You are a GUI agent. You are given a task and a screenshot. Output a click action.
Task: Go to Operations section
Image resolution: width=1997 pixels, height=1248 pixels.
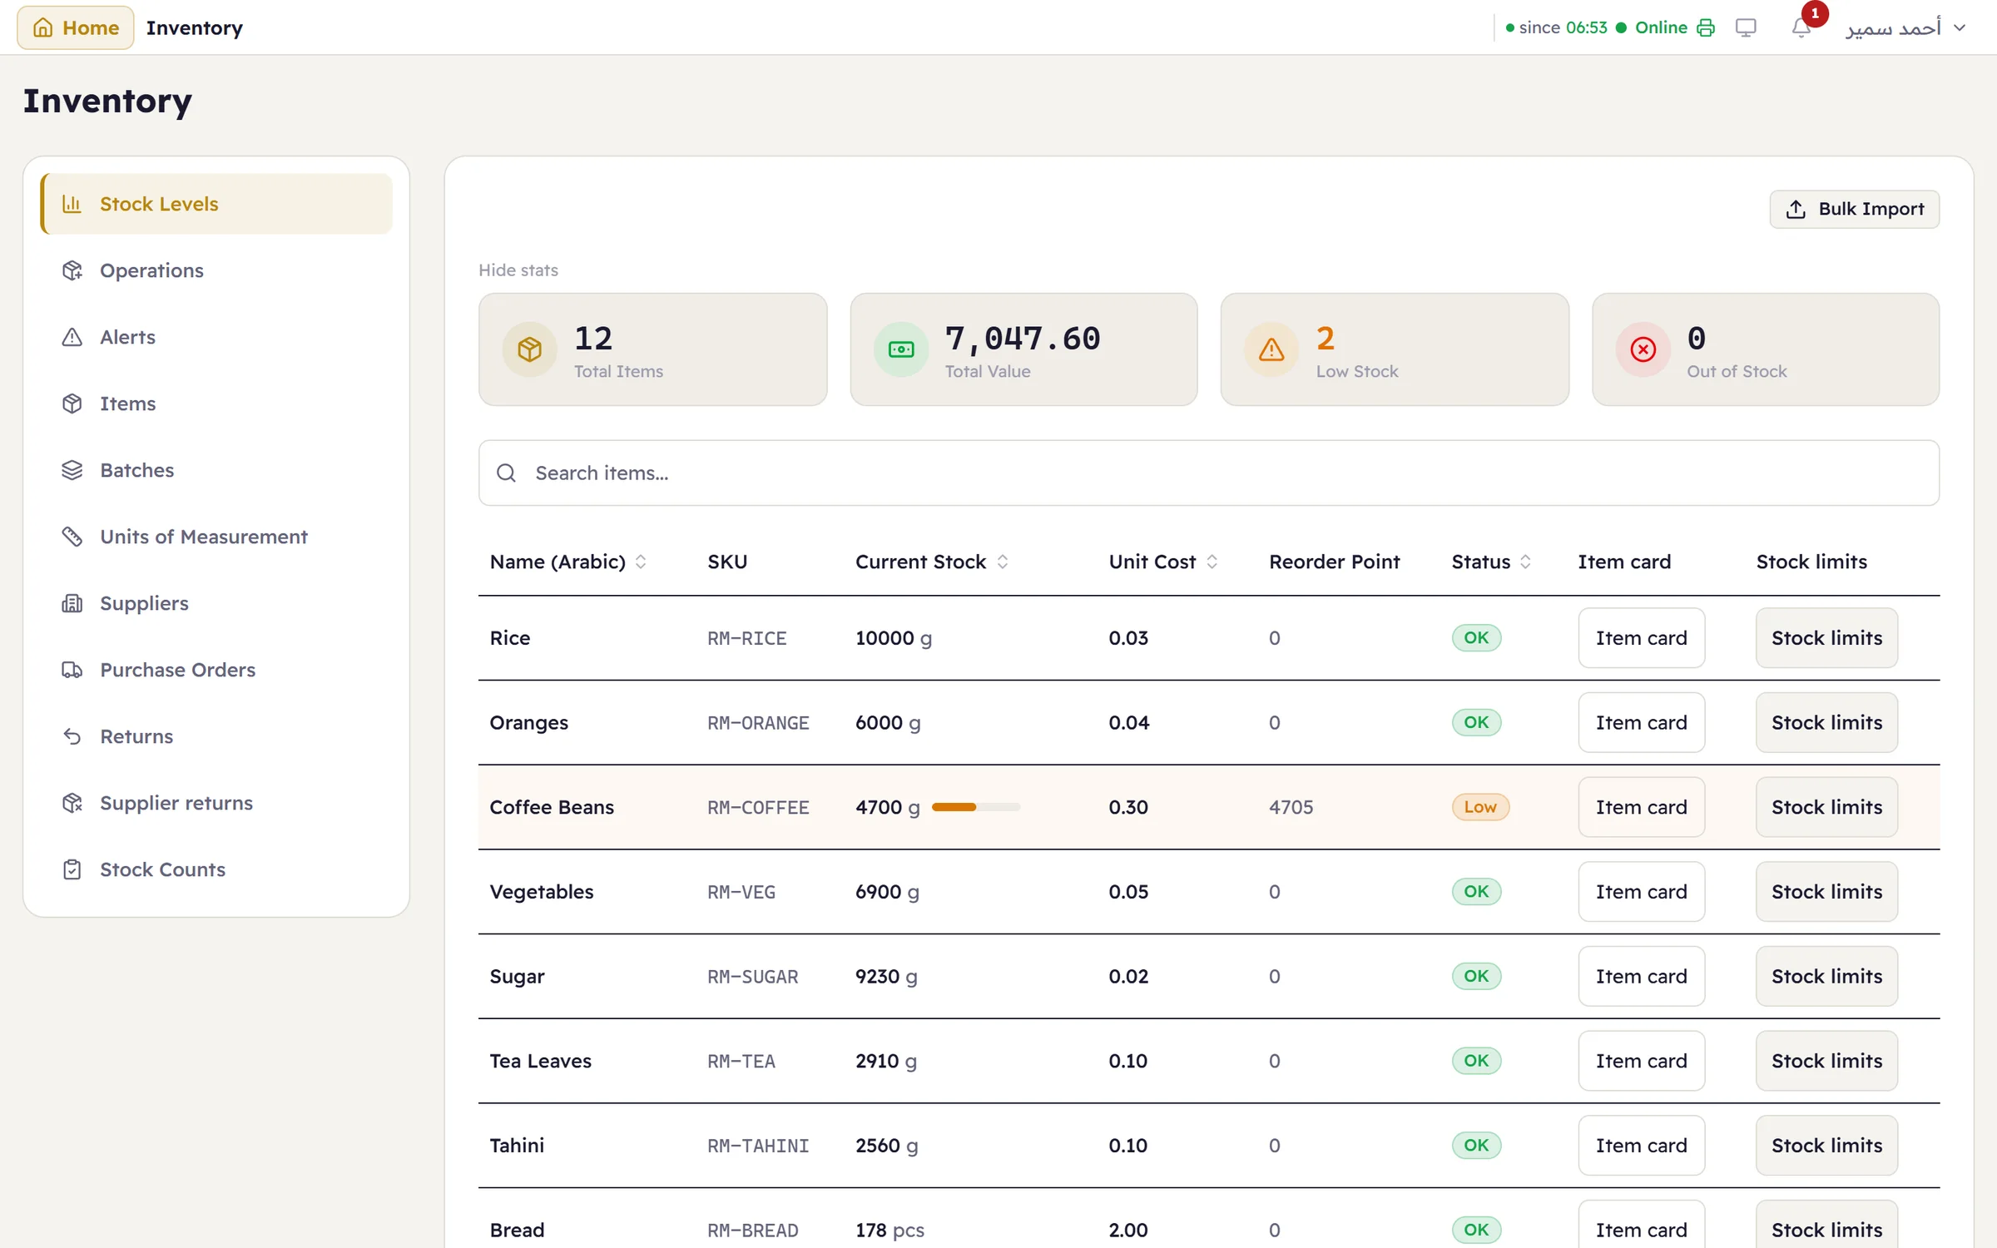pyautogui.click(x=216, y=270)
